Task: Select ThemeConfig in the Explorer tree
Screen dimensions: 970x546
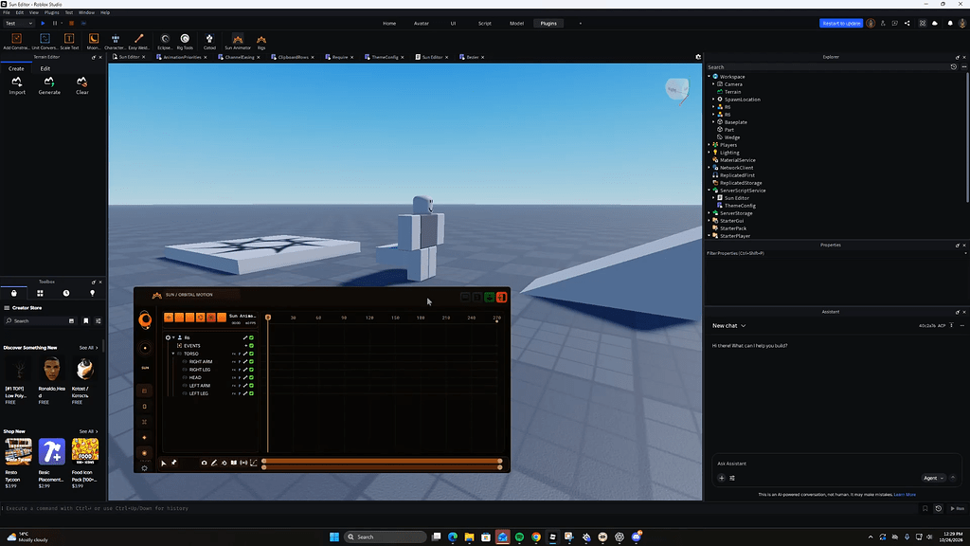Action: pos(739,206)
